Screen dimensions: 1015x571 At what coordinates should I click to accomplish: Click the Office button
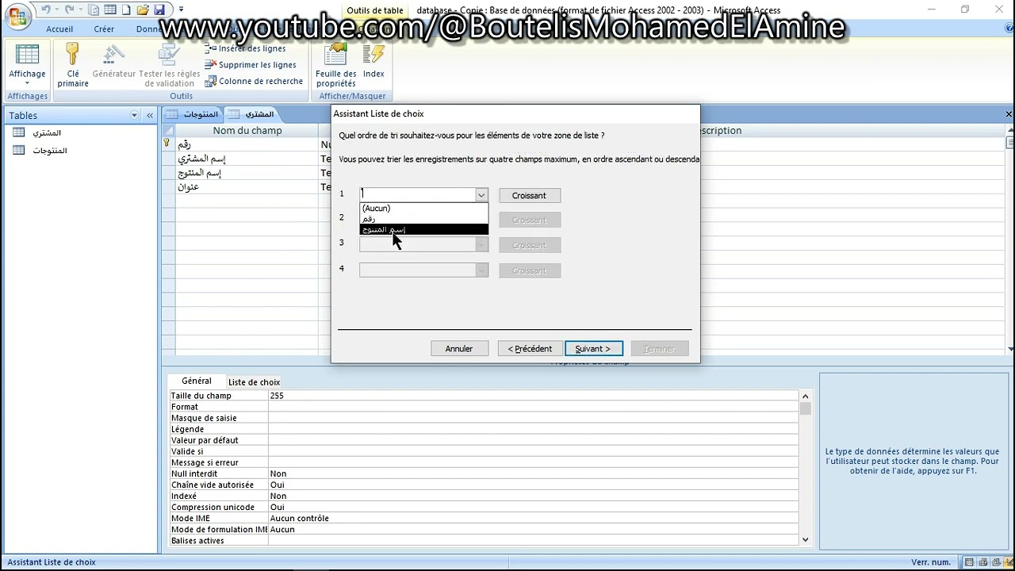[x=17, y=16]
